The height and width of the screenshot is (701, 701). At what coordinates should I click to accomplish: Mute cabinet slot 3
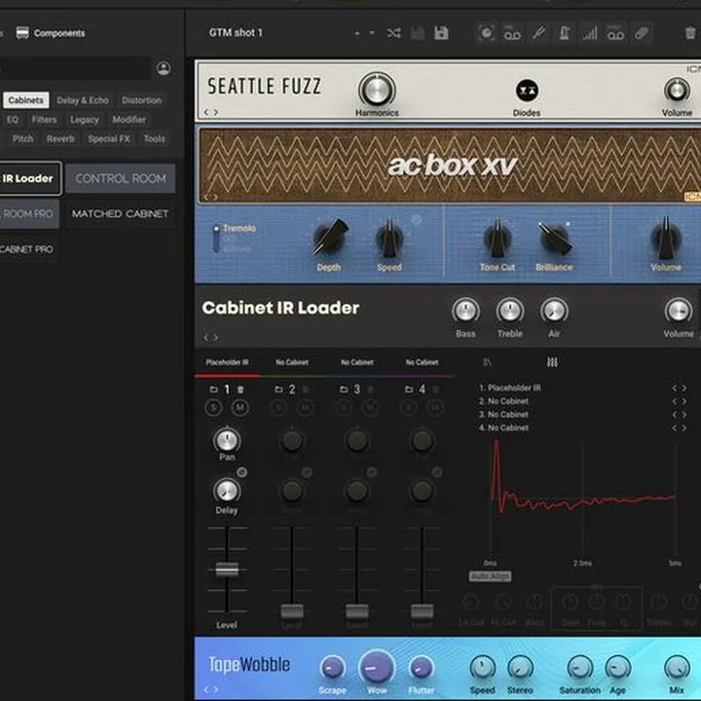(370, 408)
